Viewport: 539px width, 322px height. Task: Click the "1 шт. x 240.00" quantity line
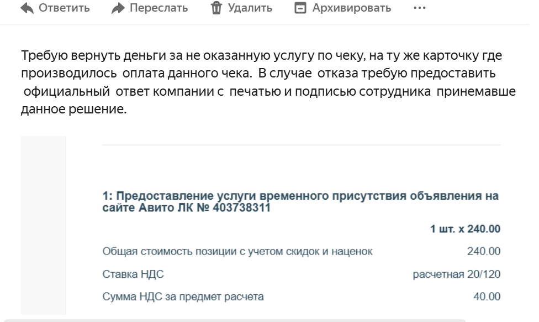(465, 229)
